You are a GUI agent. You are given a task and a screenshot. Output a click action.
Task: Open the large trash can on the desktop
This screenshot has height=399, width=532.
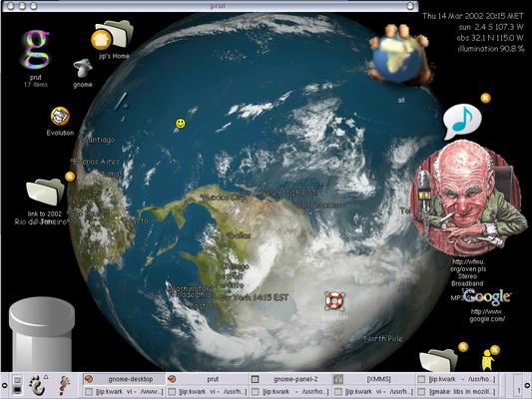(41, 334)
